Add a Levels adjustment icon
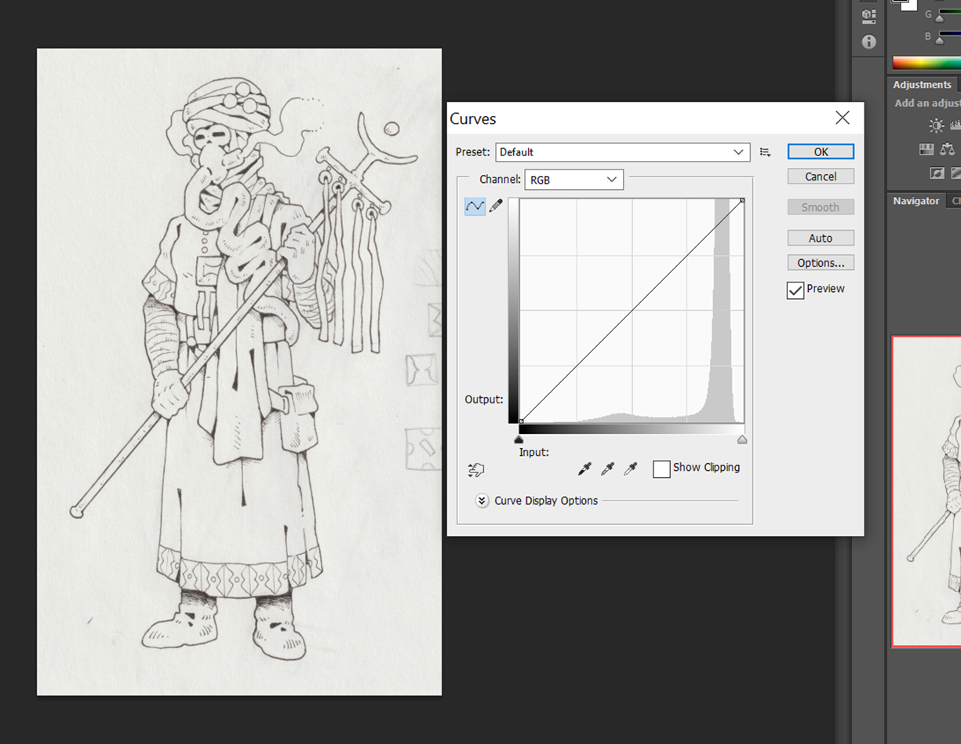961x744 pixels. click(x=956, y=126)
